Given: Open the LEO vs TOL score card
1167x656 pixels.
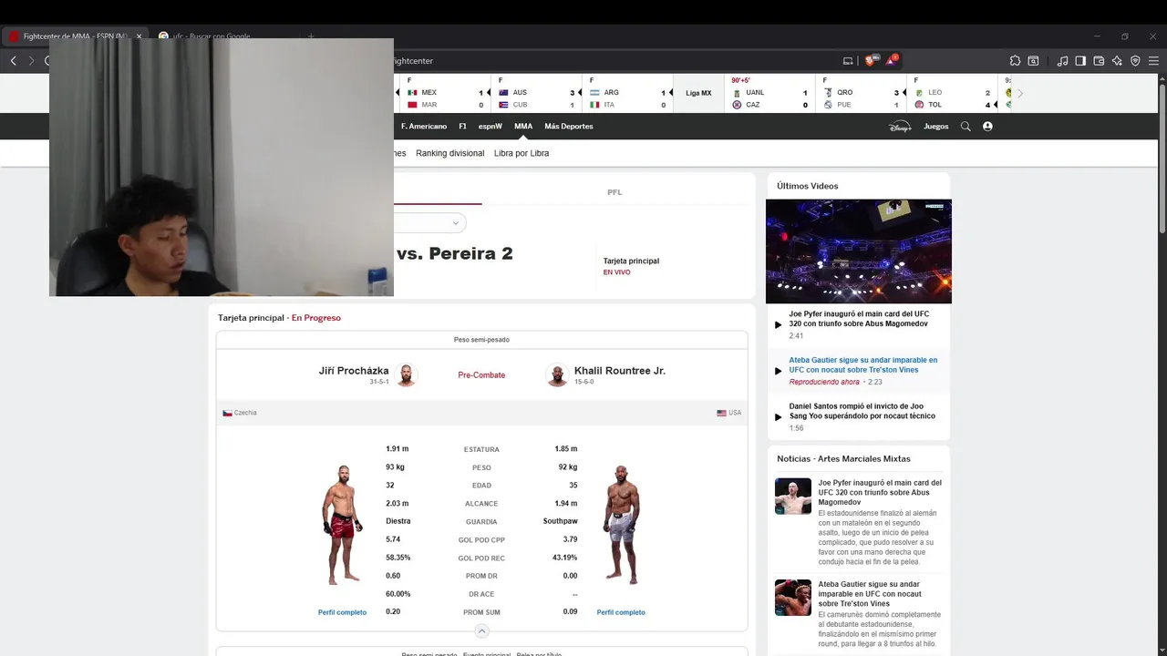Looking at the screenshot, I should tap(952, 93).
